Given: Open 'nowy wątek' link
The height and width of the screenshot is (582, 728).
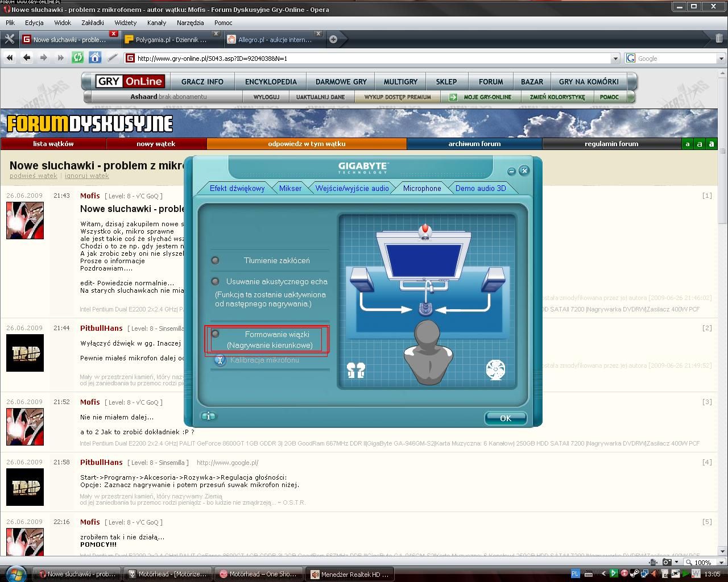Looking at the screenshot, I should pyautogui.click(x=156, y=144).
